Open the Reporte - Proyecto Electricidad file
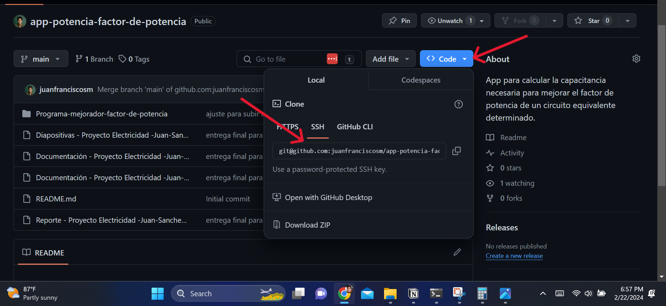The height and width of the screenshot is (306, 666). tap(111, 220)
